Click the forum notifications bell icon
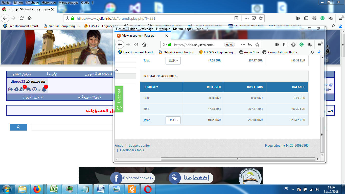Image resolution: width=345 pixels, height=194 pixels. pyautogui.click(x=44, y=89)
